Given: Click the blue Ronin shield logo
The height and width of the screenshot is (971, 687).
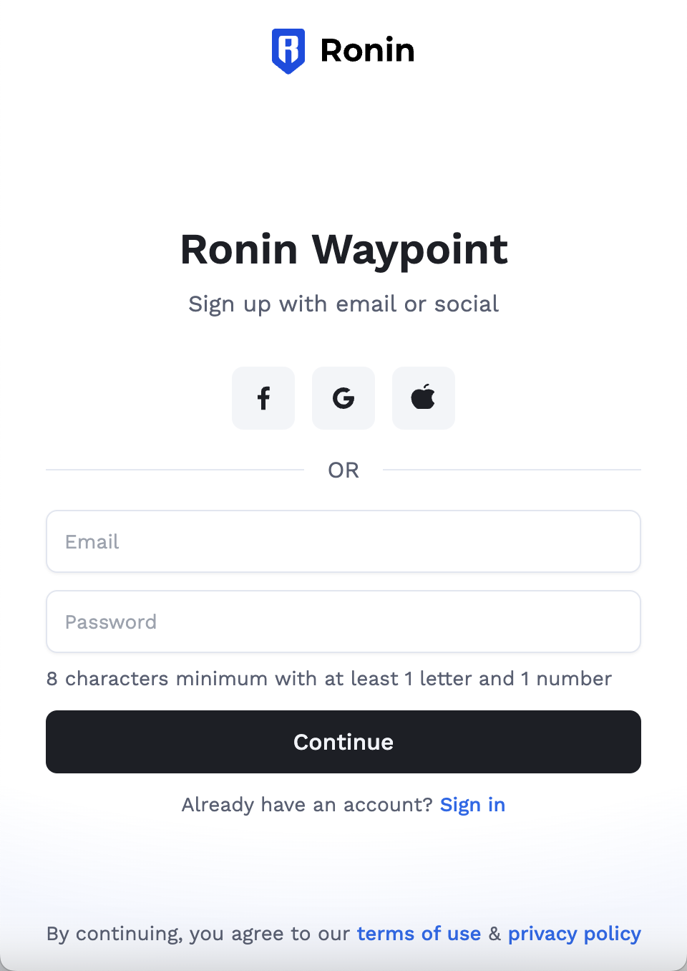Looking at the screenshot, I should [x=288, y=51].
